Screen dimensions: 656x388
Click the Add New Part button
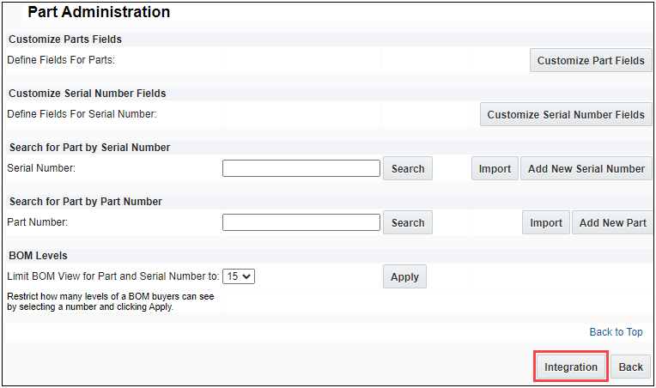612,223
